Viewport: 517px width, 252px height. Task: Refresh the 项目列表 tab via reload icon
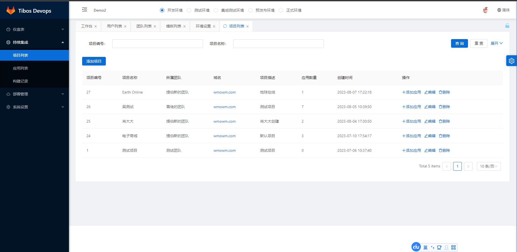coord(225,26)
